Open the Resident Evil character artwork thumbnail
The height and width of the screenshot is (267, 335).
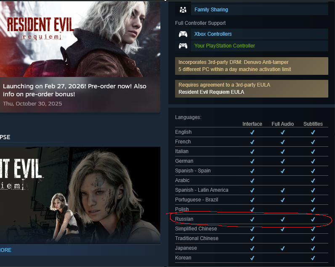80,195
